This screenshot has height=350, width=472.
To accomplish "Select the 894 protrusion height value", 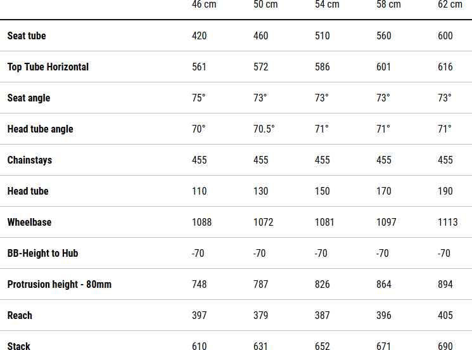I will pos(445,284).
